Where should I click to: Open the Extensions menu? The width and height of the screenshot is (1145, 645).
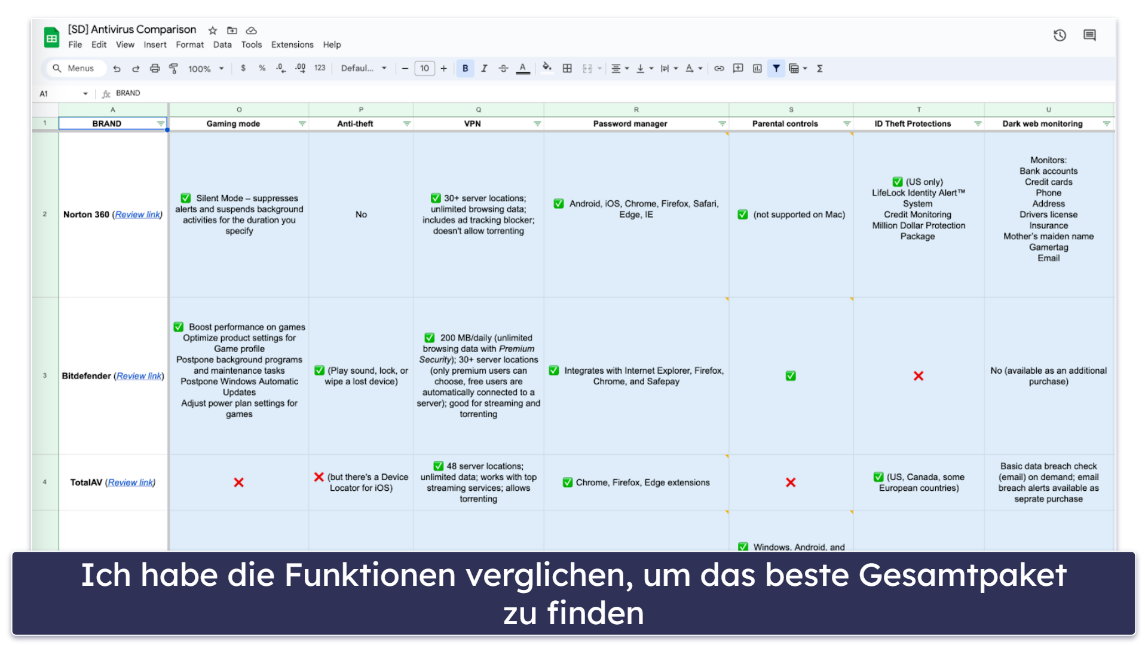coord(292,45)
